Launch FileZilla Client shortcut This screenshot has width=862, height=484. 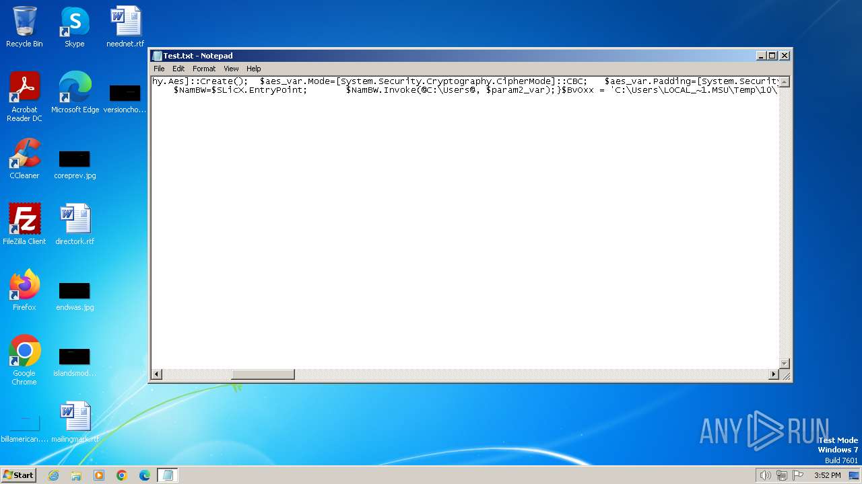(x=24, y=225)
